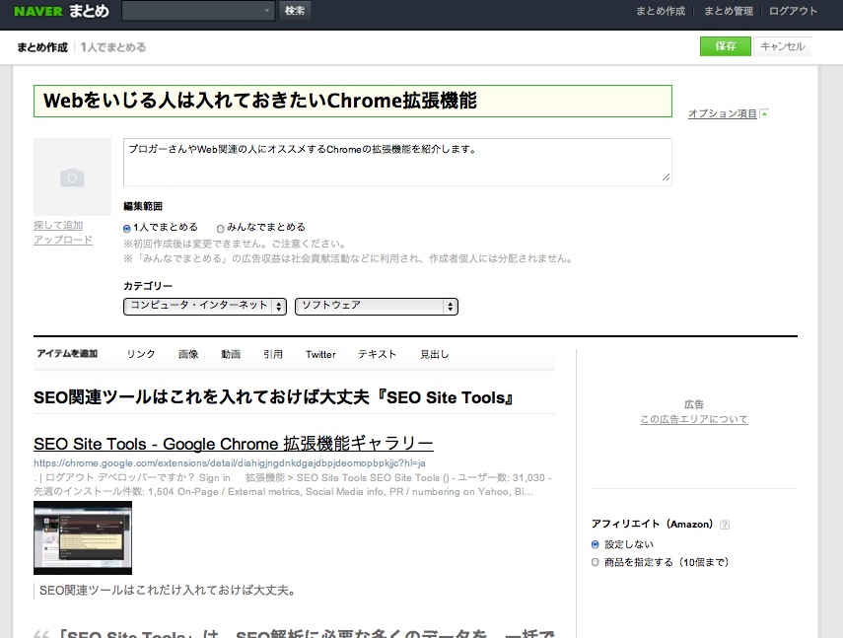
Task: Click the camera placeholder image icon
Action: click(72, 177)
